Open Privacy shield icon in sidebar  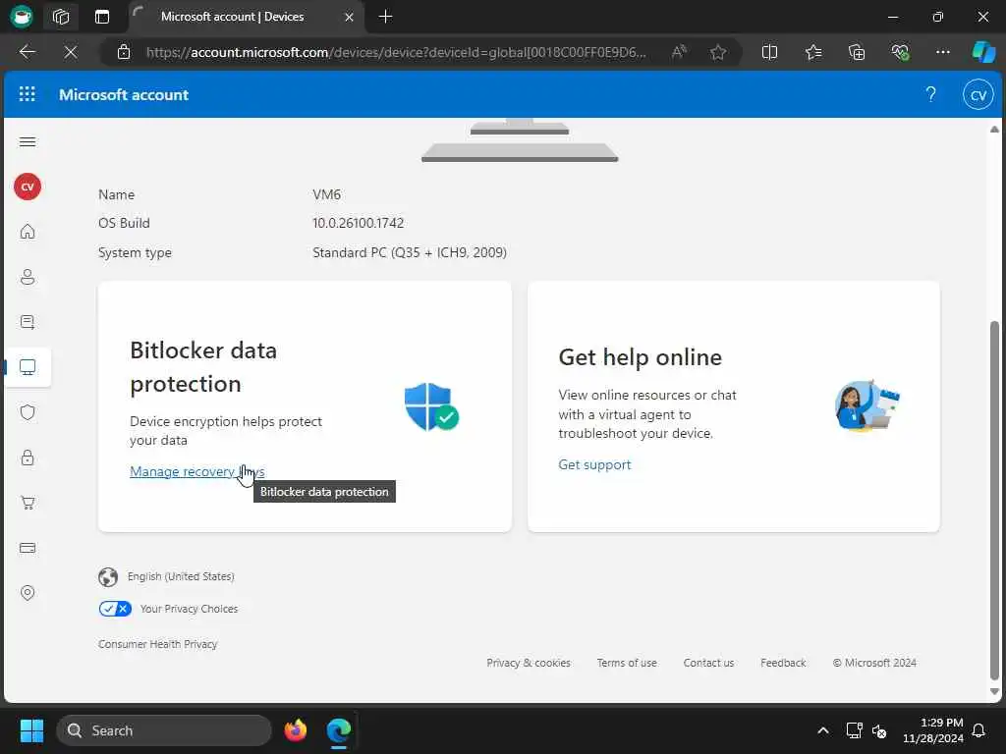coord(28,412)
